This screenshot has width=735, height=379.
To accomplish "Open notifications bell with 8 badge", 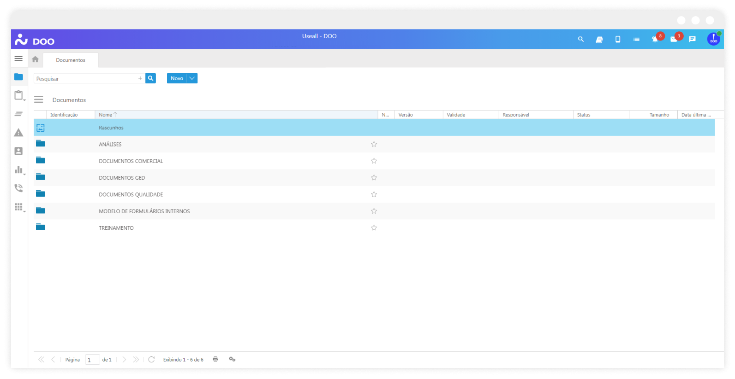I will (x=655, y=39).
